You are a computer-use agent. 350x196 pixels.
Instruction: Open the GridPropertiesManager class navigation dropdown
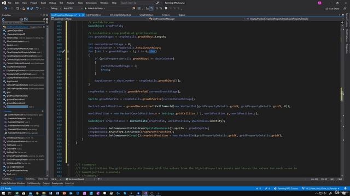197,19
